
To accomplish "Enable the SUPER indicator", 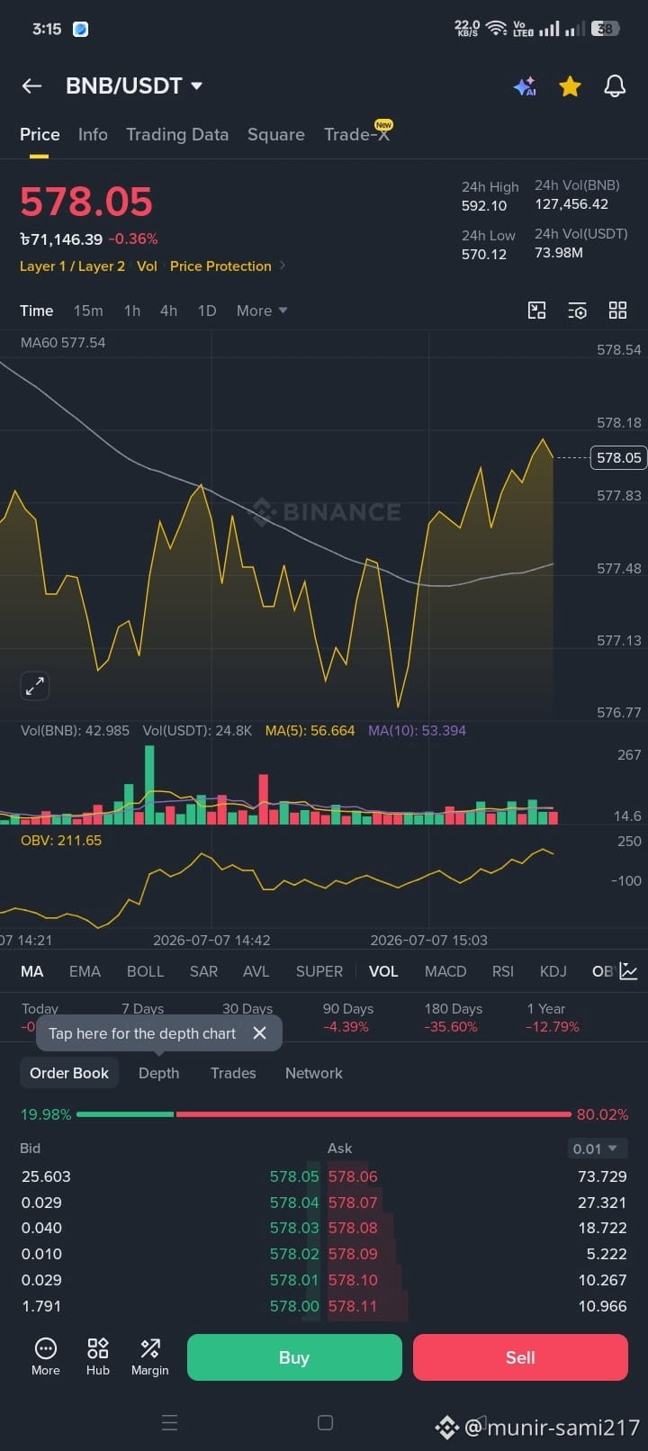I will pos(319,971).
